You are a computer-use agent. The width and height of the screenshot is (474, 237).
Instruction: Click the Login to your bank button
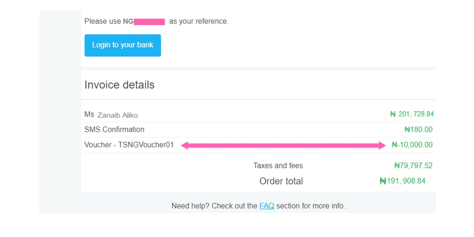(122, 45)
